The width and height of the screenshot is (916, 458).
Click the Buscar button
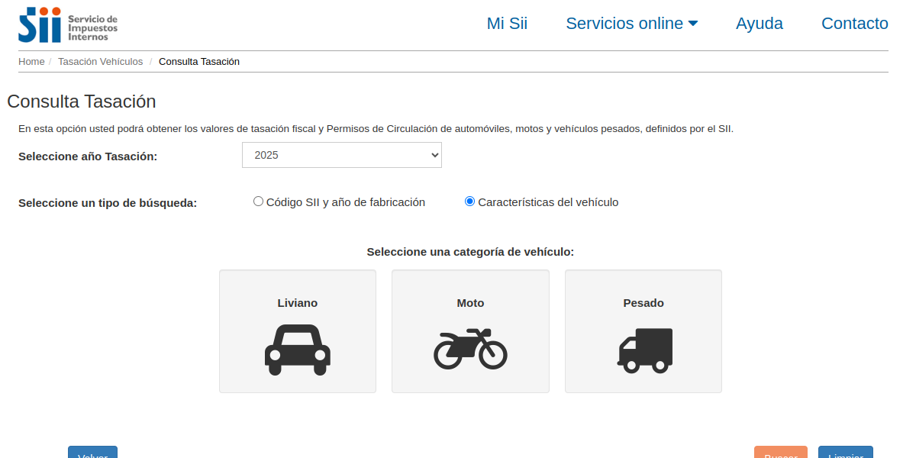click(780, 453)
